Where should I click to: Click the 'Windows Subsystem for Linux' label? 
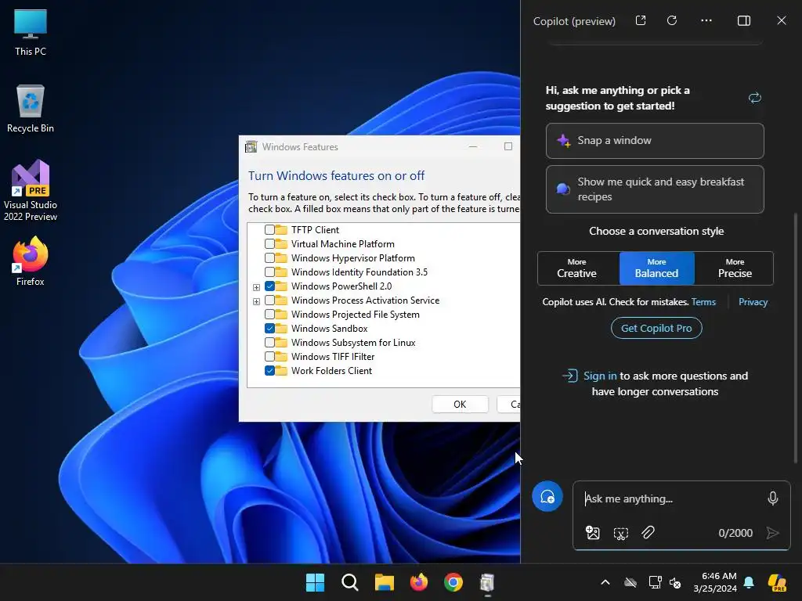coord(353,343)
